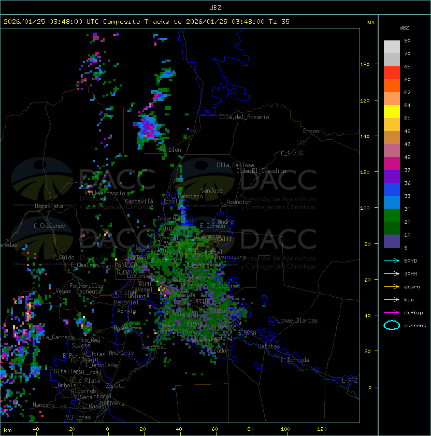
Task: Click the 'Cacheuta' map label
Action: [89, 292]
